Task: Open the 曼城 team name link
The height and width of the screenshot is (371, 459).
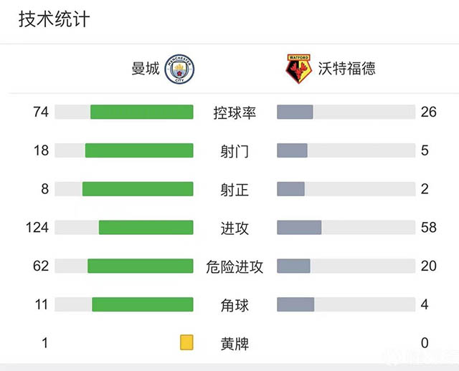Action: 146,69
